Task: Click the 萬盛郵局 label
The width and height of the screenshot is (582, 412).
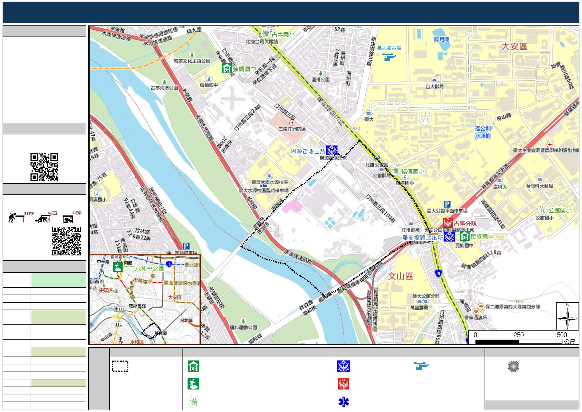Action: 419,308
